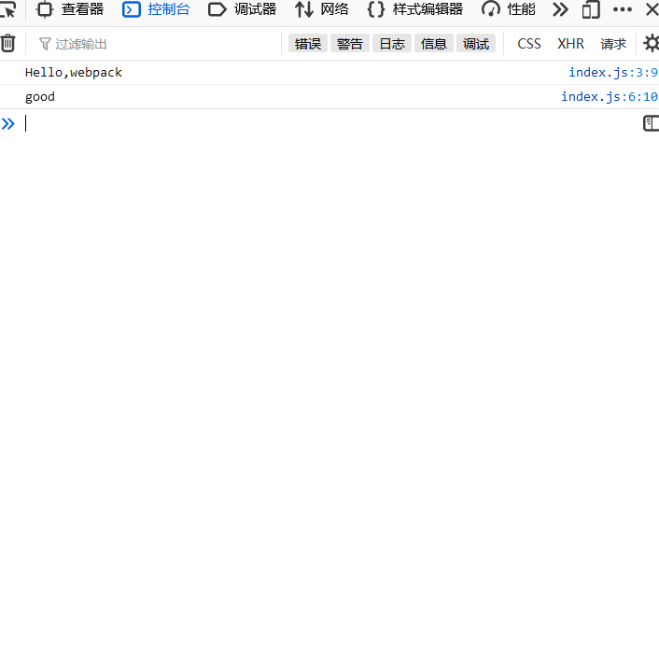Expand more tools double-chevron
The image size is (659, 660).
click(x=560, y=9)
